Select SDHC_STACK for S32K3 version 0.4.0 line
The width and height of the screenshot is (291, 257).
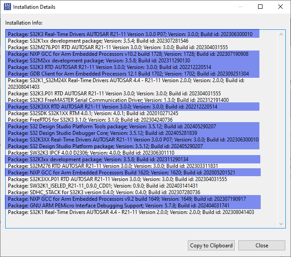tap(104, 192)
